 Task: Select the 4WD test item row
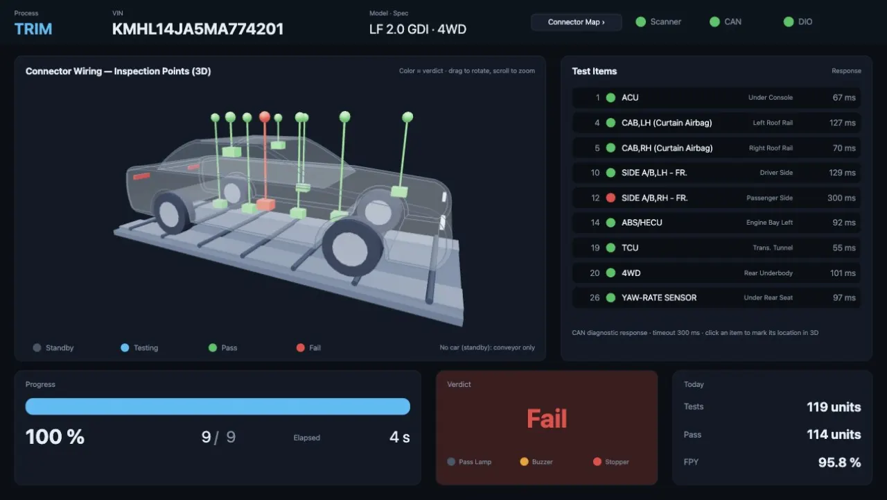(x=717, y=273)
